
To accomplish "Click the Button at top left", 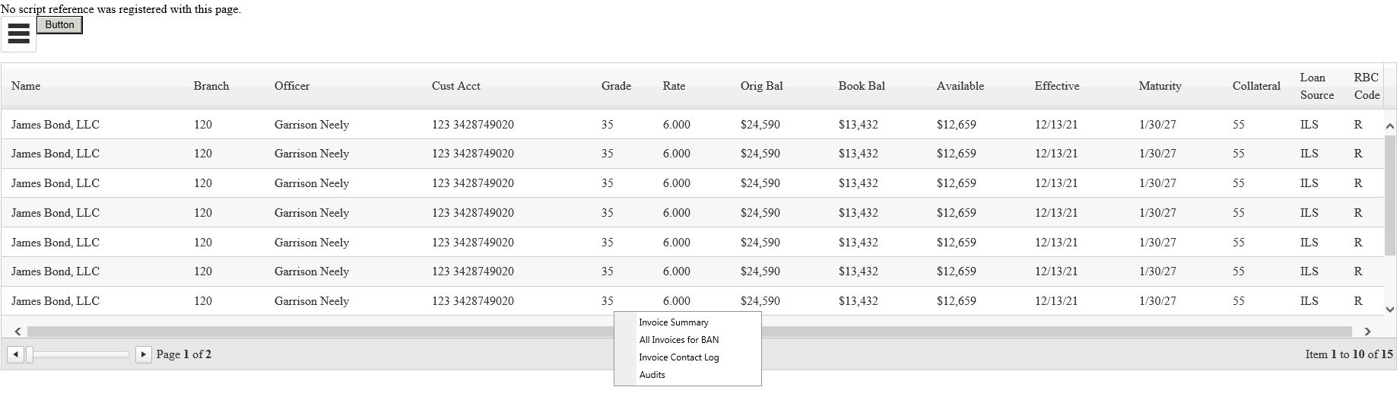I will tap(59, 25).
